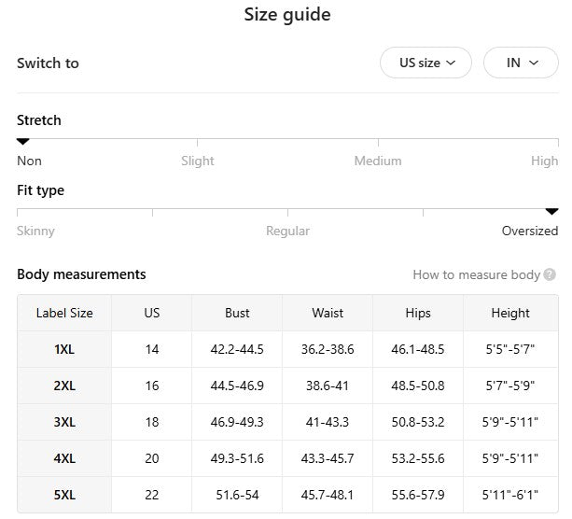Click the Waist column header
The height and width of the screenshot is (519, 572).
coord(328,314)
